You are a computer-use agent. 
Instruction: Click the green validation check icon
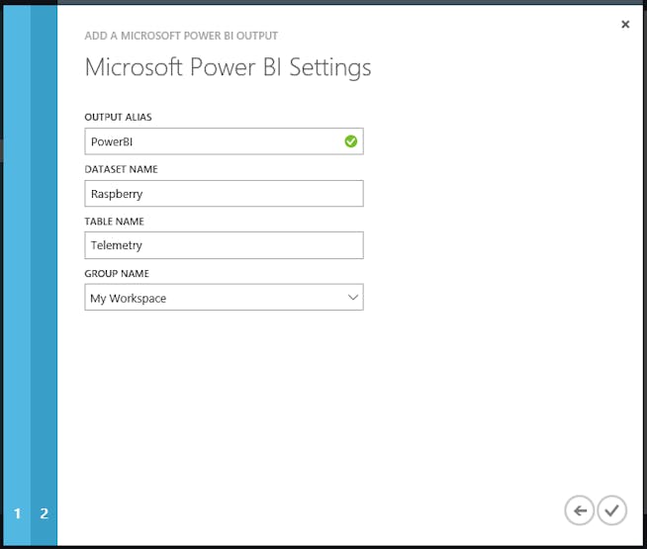(x=351, y=141)
